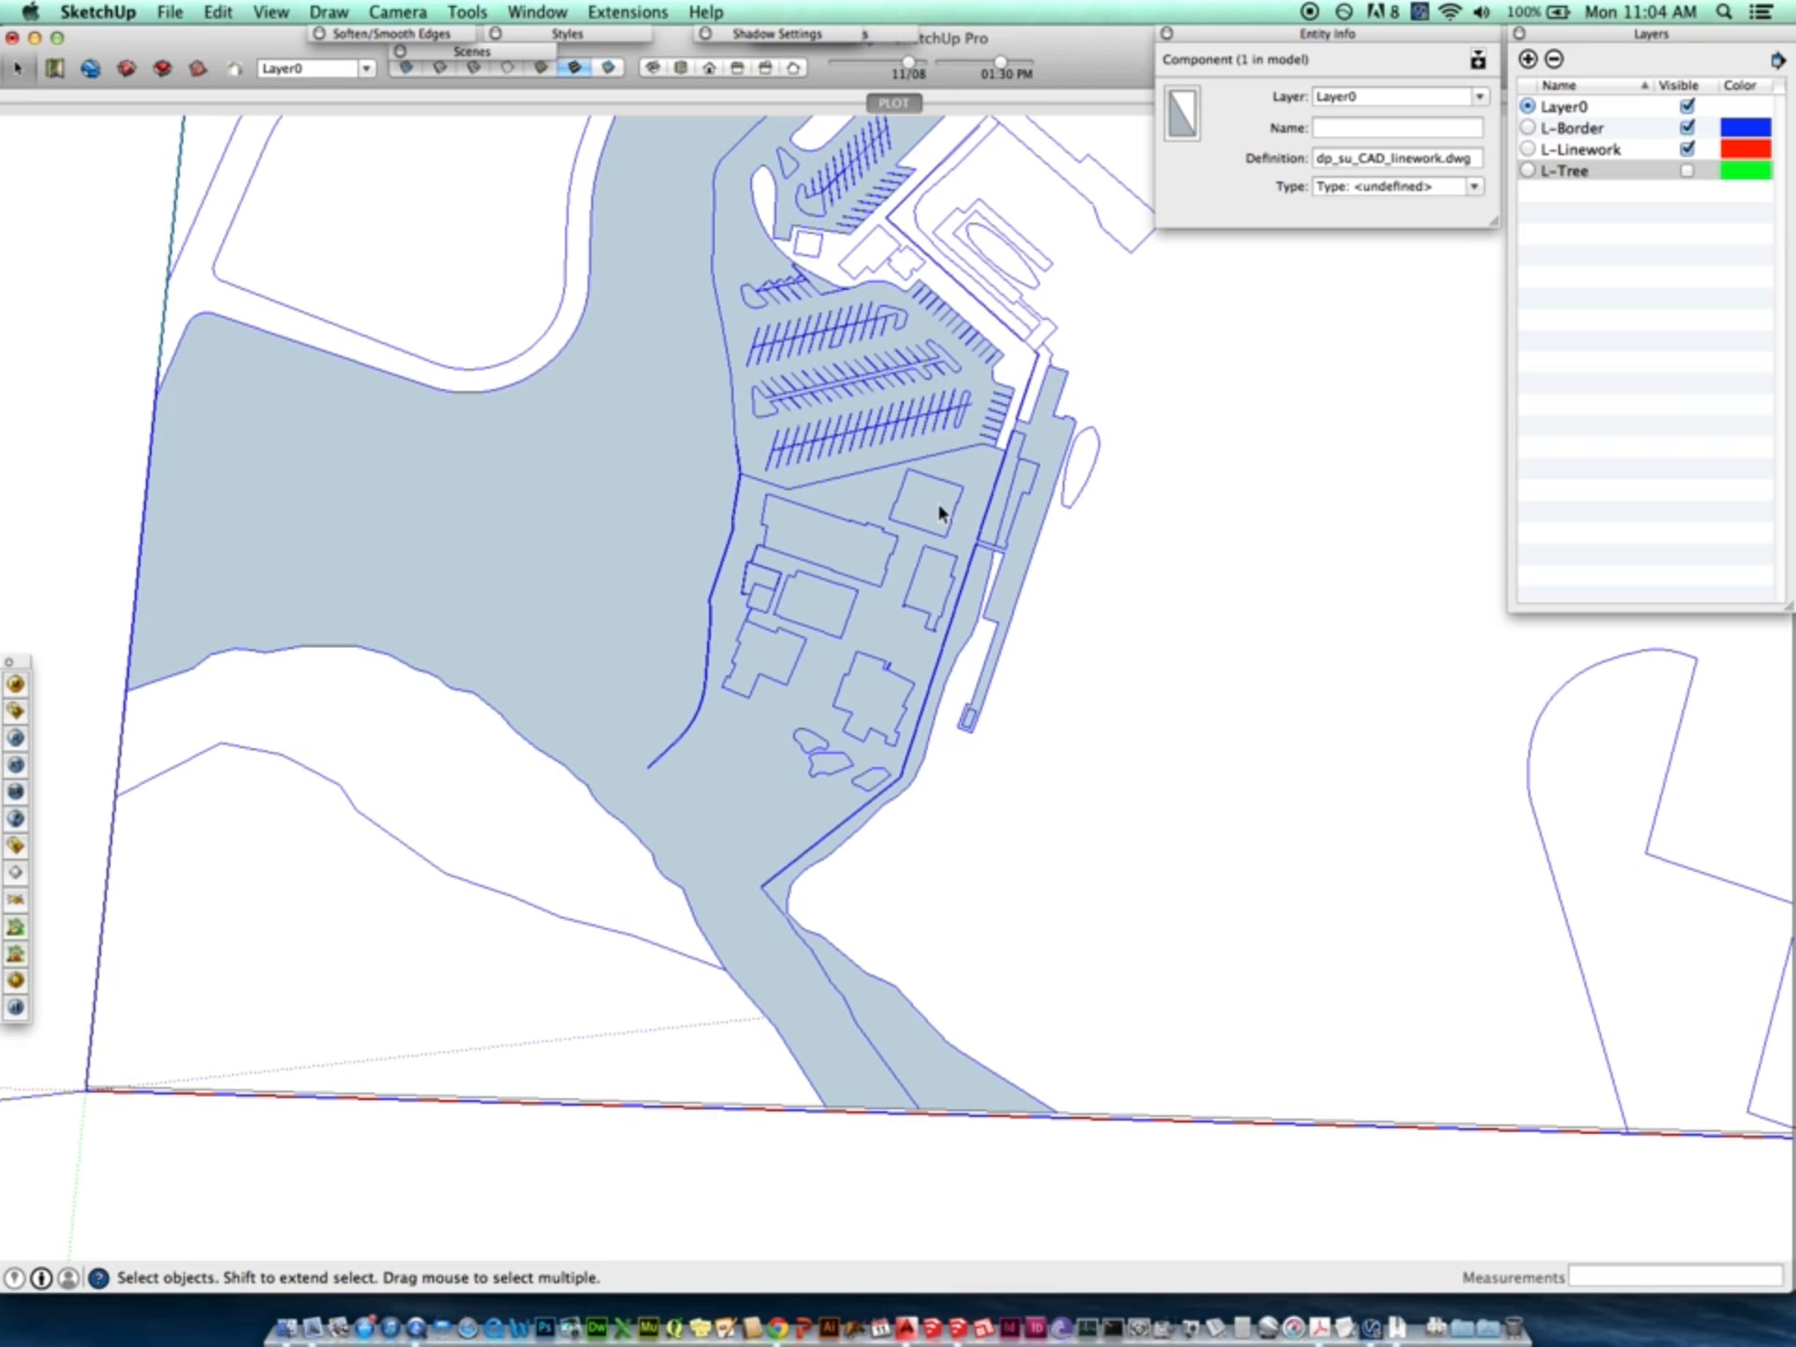Click the green L-Tree color swatch
The width and height of the screenshot is (1796, 1347).
point(1745,171)
